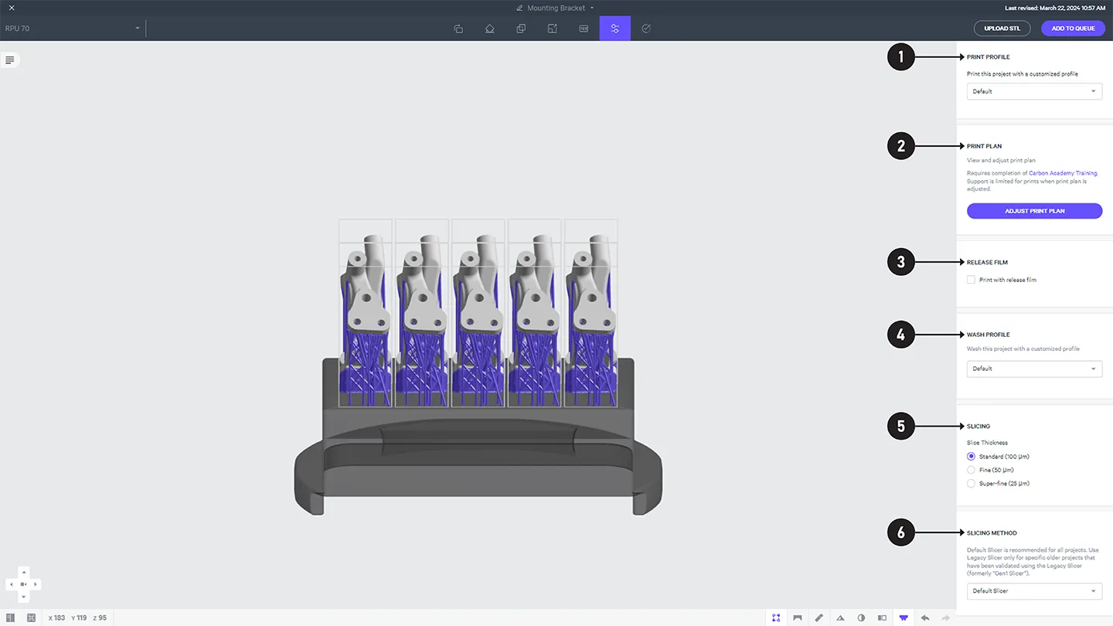
Task: Click the up arrow of view navigator
Action: point(23,572)
